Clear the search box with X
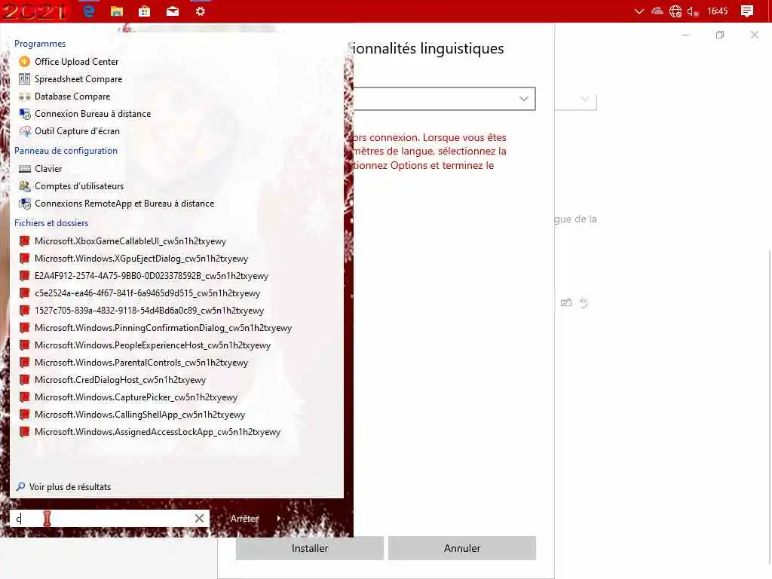Screen dimensions: 772x579 [199, 518]
